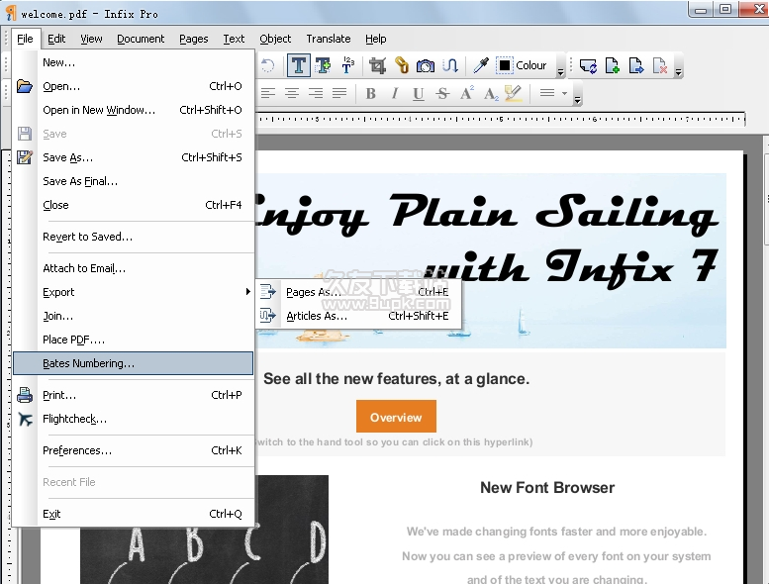Choose New... from File menu
Screen dimensions: 769x584
tap(134, 62)
